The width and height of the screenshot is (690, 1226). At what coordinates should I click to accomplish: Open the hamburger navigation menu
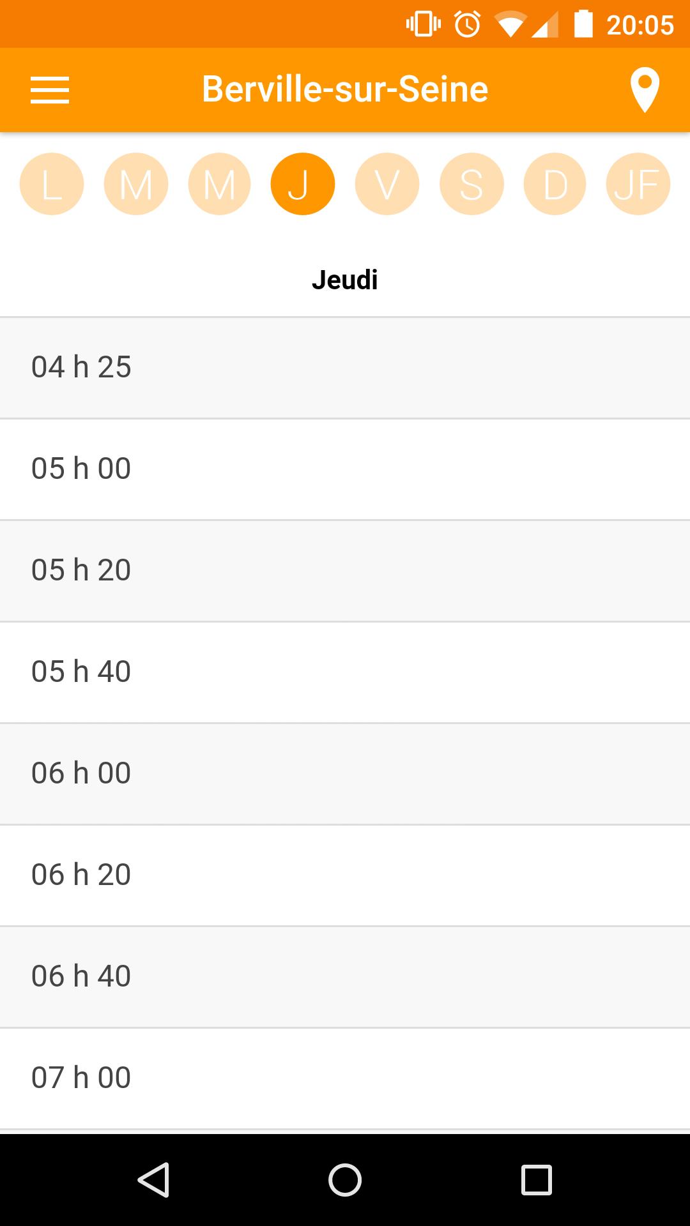50,90
